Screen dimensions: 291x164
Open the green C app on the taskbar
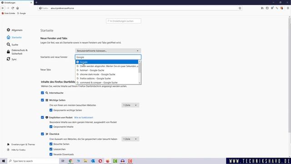point(115,161)
